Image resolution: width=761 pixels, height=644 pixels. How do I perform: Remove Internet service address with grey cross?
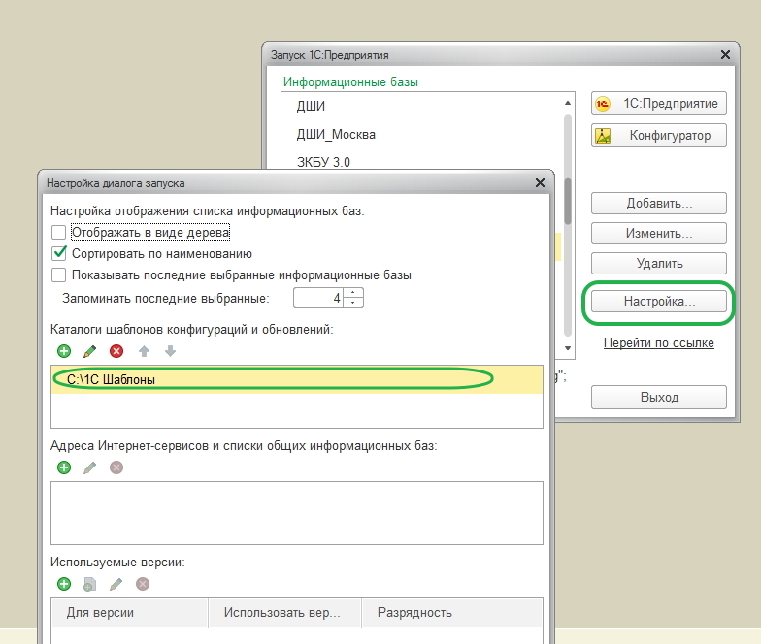pos(116,467)
